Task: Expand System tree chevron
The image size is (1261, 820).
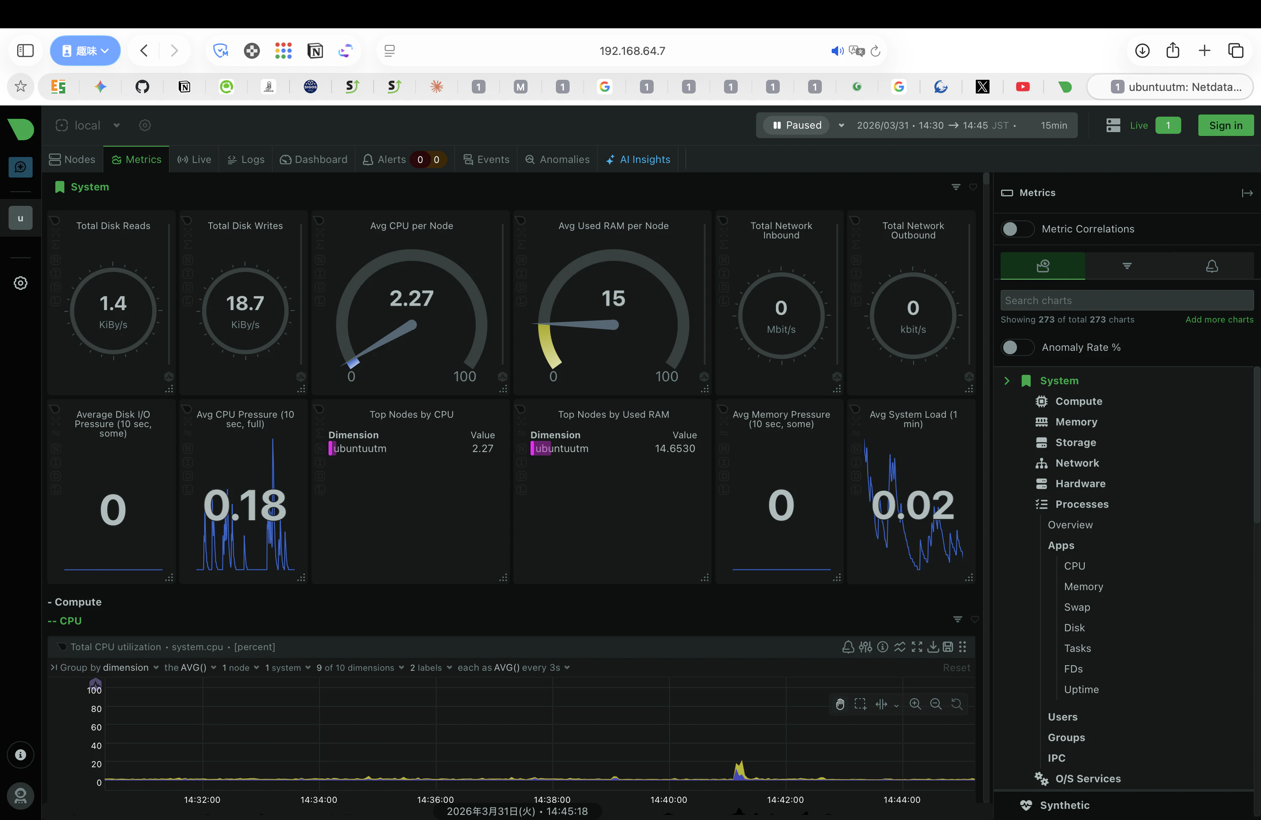Action: 1007,381
